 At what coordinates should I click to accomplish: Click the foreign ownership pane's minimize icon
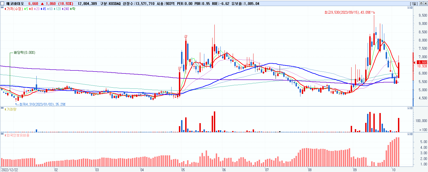point(408,134)
